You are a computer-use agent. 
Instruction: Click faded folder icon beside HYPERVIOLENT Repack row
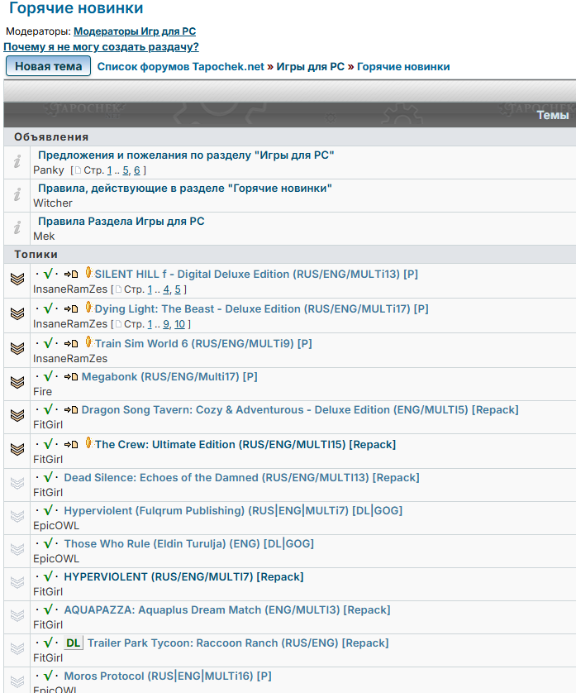17,582
